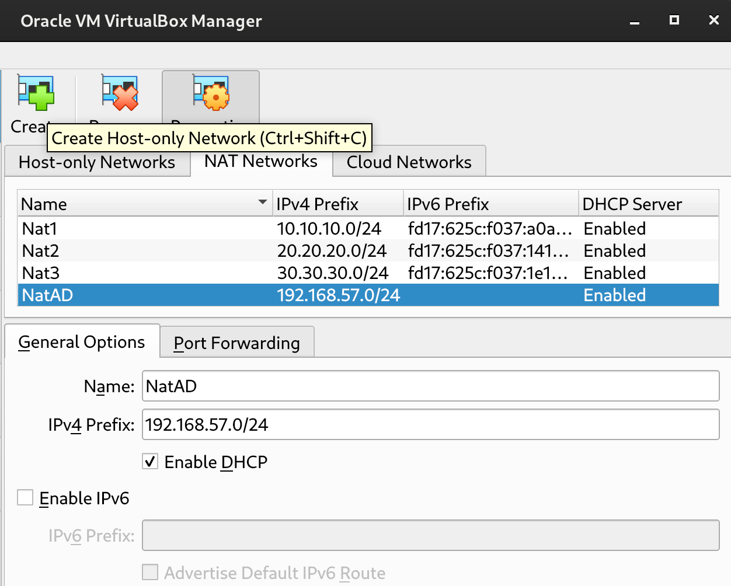This screenshot has height=586, width=731.
Task: Close the VirtualBox Manager window
Action: [x=713, y=20]
